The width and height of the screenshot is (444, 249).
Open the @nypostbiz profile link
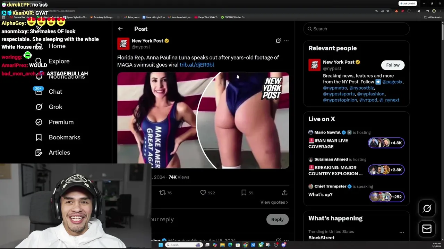coord(361,88)
